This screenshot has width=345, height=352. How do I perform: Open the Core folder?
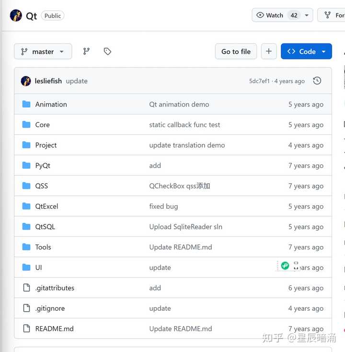click(42, 125)
